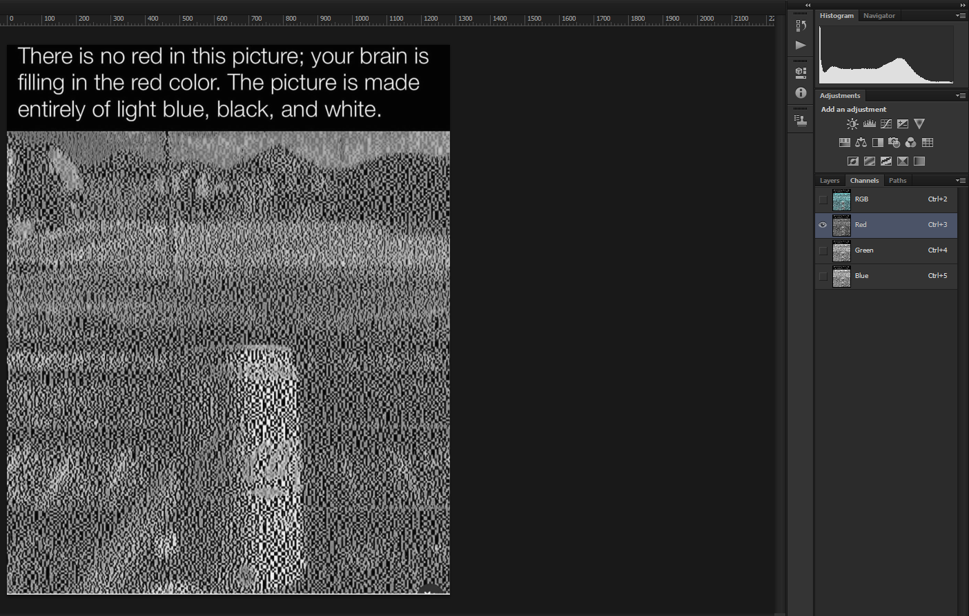Click the Red channel thumbnail
The width and height of the screenshot is (969, 616).
tap(841, 226)
